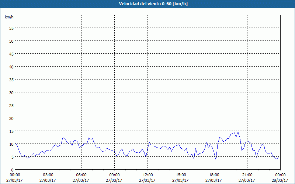Select the '45' y-axis value
Screen dimensions: 295x184
coord(11,54)
